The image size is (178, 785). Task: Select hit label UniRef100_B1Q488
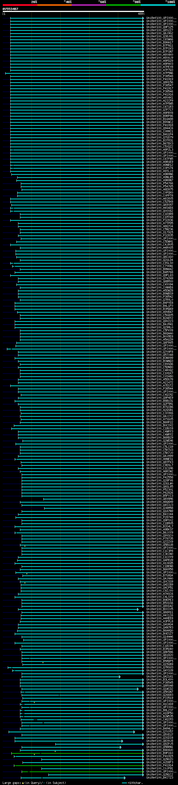click(160, 119)
